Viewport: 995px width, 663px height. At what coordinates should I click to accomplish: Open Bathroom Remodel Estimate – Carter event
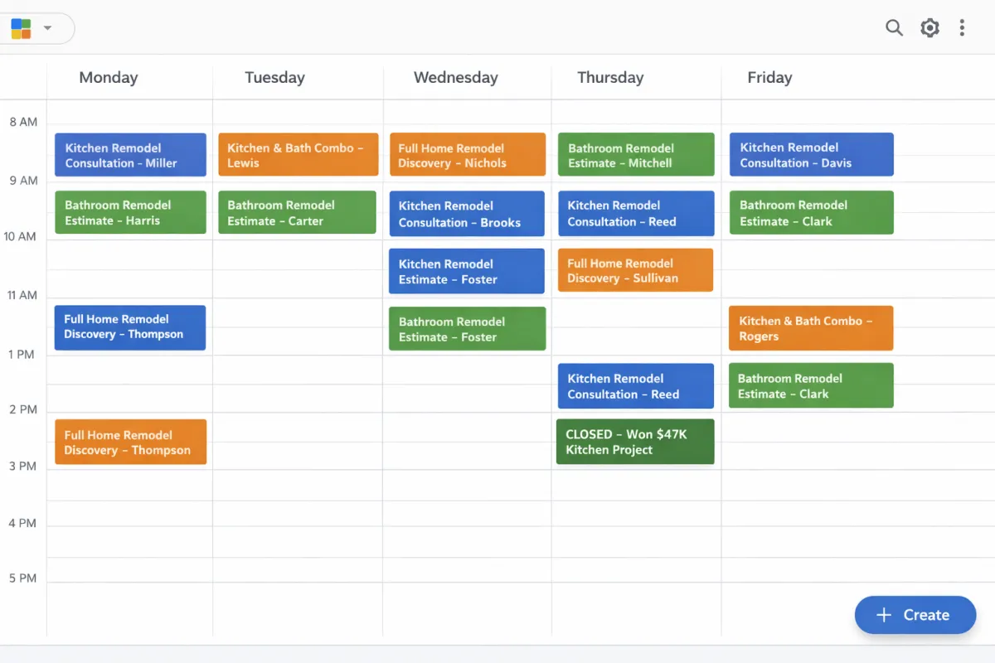pyautogui.click(x=297, y=212)
